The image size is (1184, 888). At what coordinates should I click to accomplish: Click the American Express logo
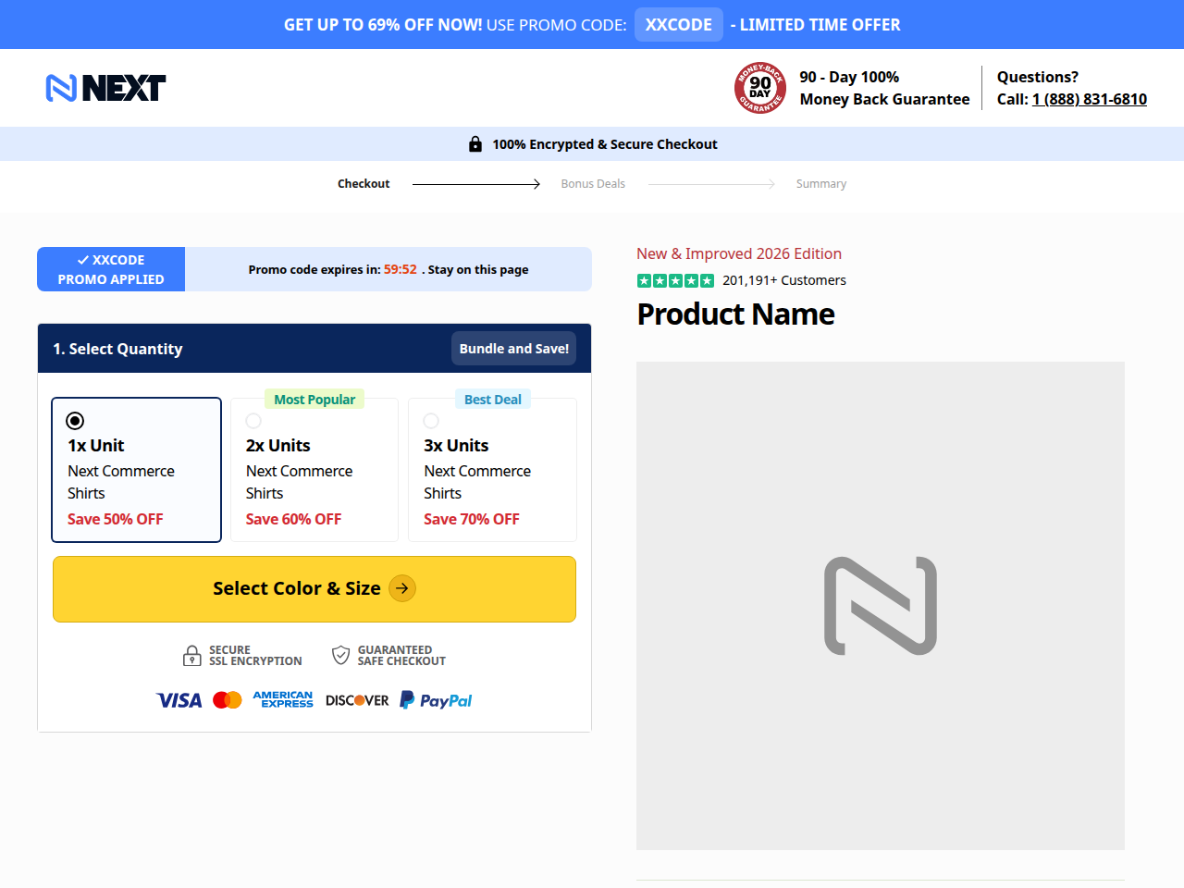(283, 700)
